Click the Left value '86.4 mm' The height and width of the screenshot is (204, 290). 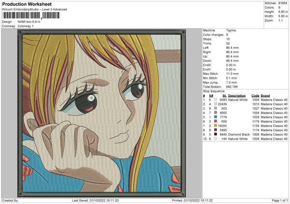click(x=232, y=48)
